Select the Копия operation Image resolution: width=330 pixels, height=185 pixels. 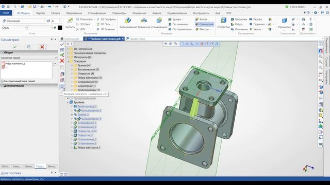click(x=201, y=20)
